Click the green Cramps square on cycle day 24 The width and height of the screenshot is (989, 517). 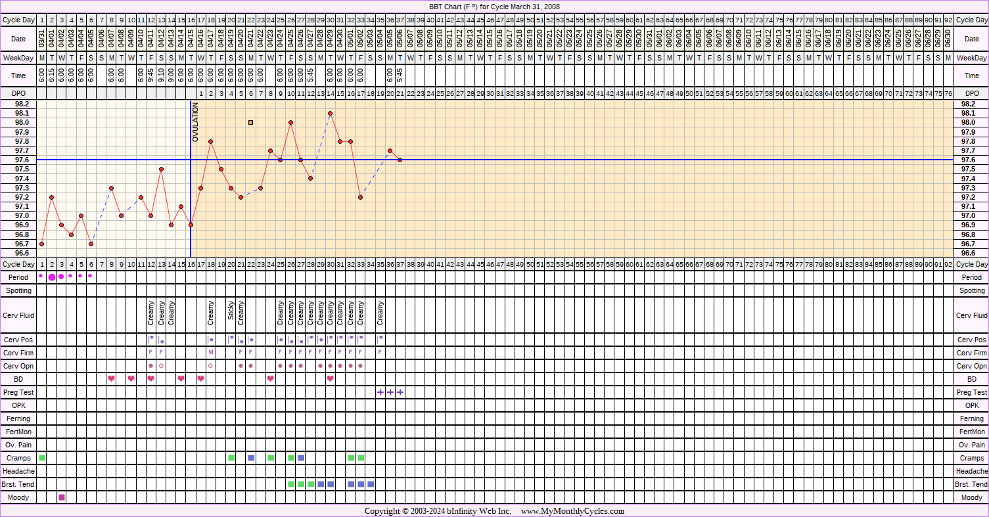click(x=271, y=457)
